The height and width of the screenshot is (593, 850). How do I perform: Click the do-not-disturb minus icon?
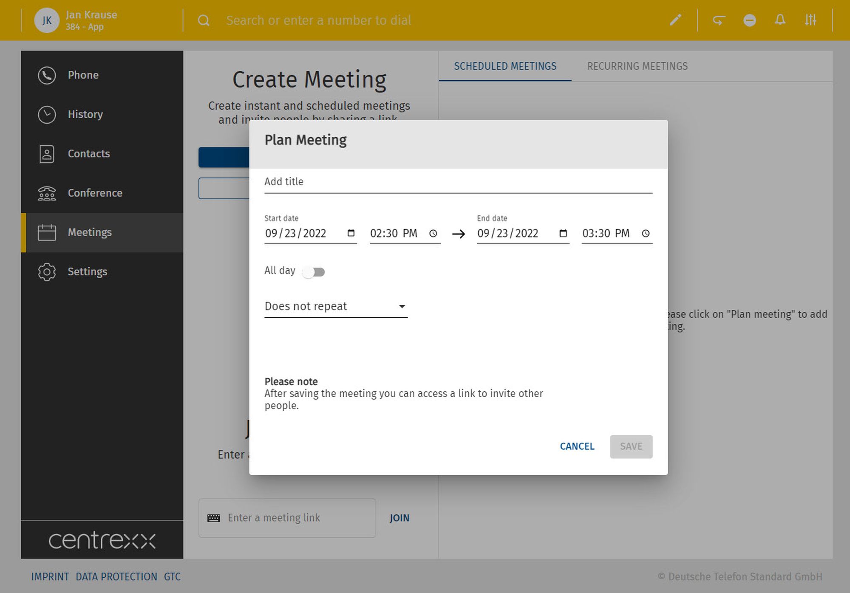749,20
